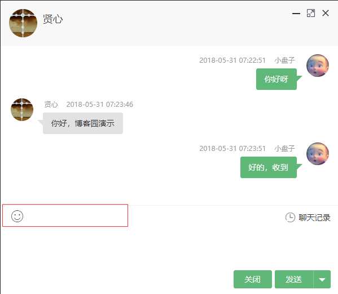Click 小盘子 avatar next to 好的，收到

click(x=318, y=154)
